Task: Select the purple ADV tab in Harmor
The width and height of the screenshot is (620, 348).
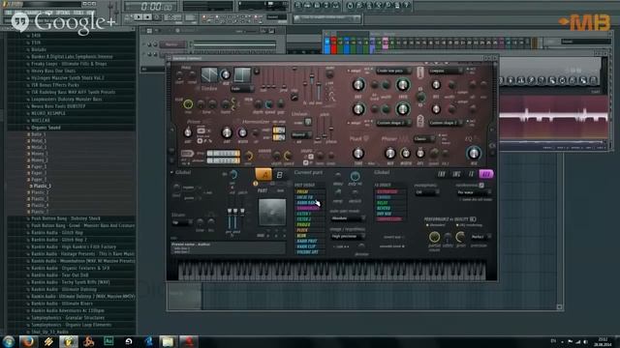Action: [486, 174]
